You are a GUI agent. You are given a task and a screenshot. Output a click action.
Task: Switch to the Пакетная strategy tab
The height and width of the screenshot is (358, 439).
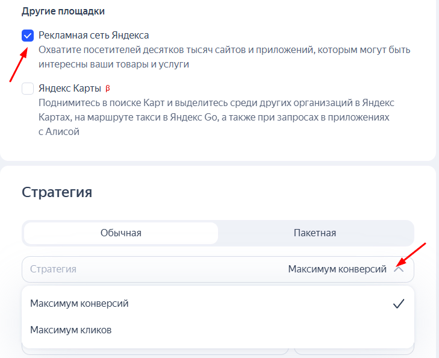[x=315, y=233]
